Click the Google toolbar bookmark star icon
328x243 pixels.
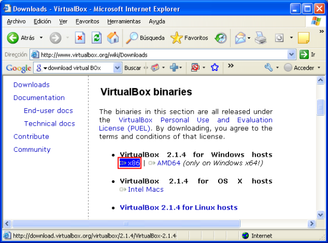[215, 68]
